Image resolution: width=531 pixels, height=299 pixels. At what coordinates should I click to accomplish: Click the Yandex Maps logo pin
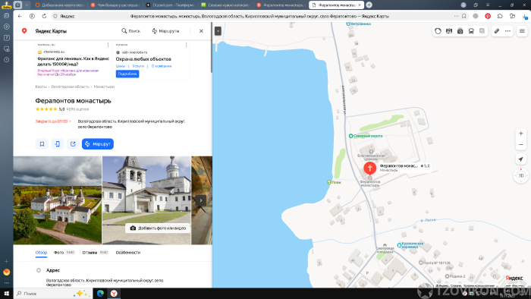coord(24,31)
